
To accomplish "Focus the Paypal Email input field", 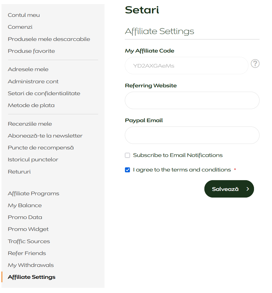I will (x=192, y=135).
